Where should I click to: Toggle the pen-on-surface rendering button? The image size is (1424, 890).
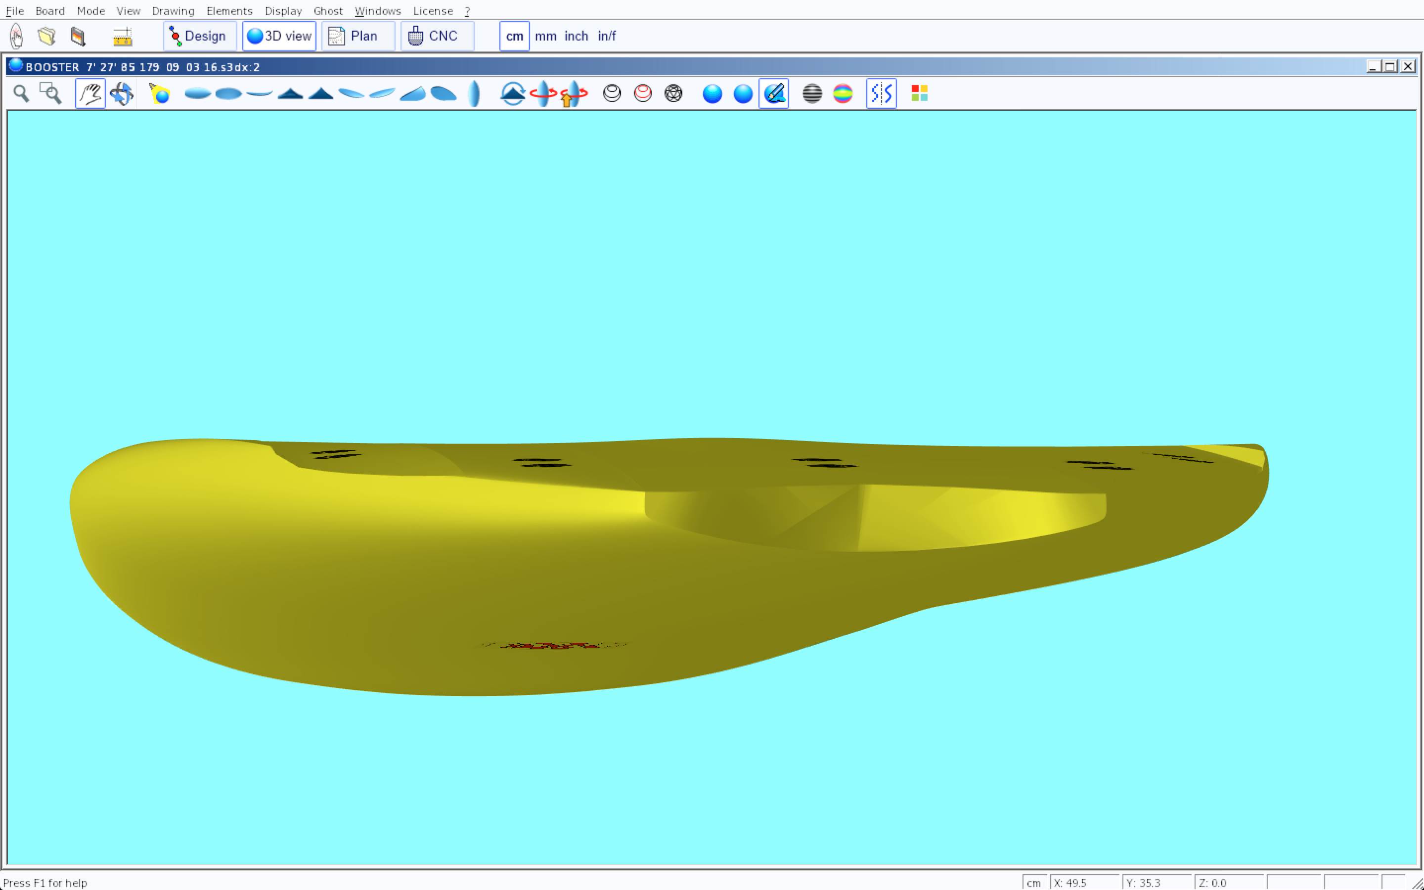(773, 93)
